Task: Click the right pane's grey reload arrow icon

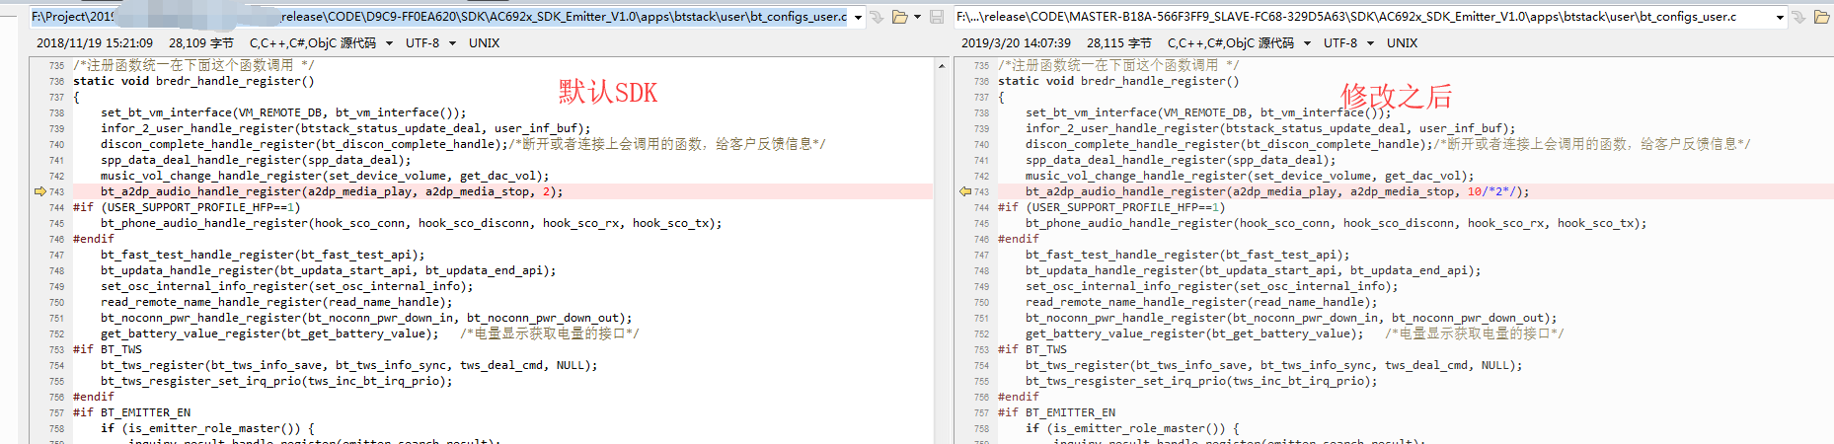Action: tap(1798, 17)
